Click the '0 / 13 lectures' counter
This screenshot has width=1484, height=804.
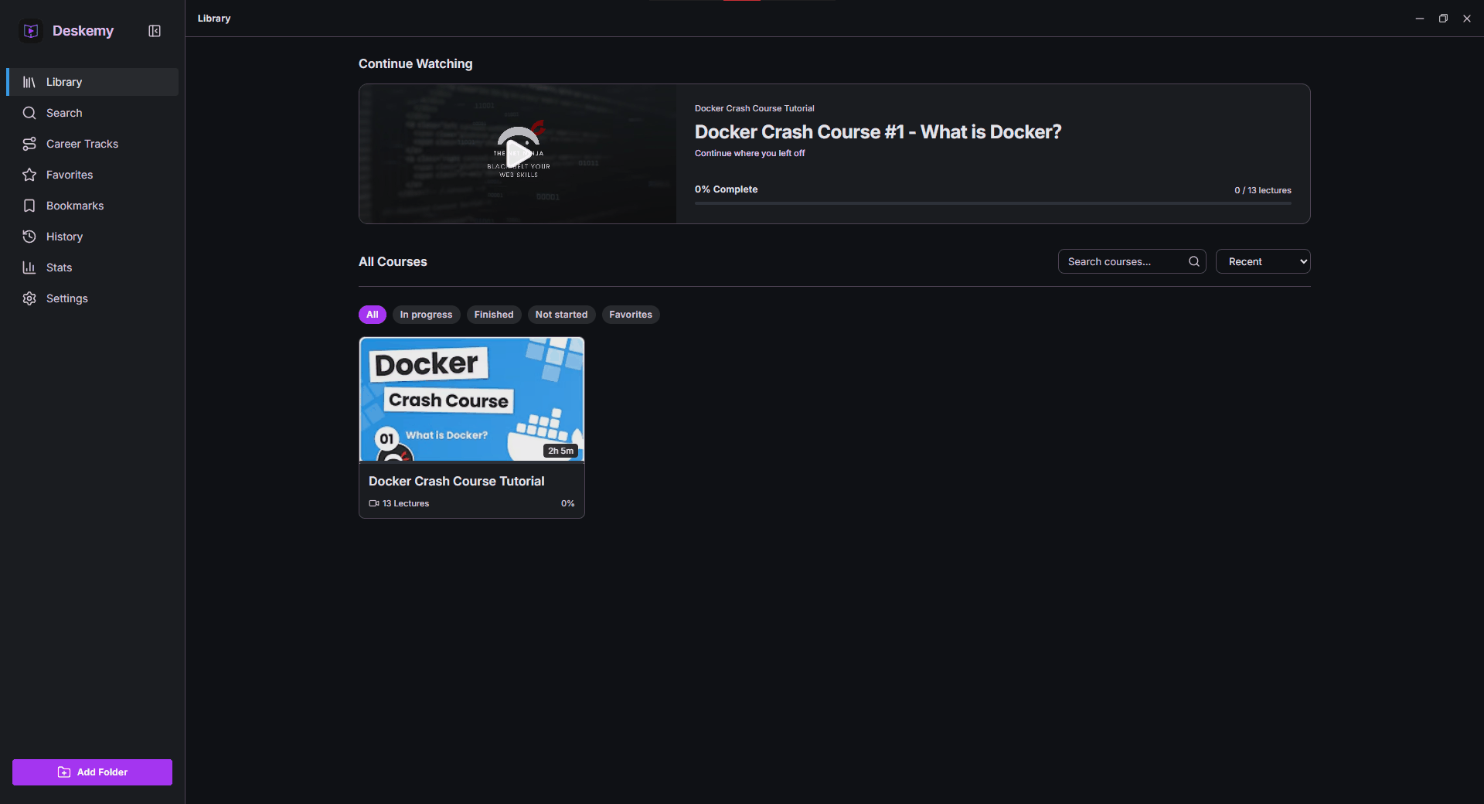click(1263, 190)
